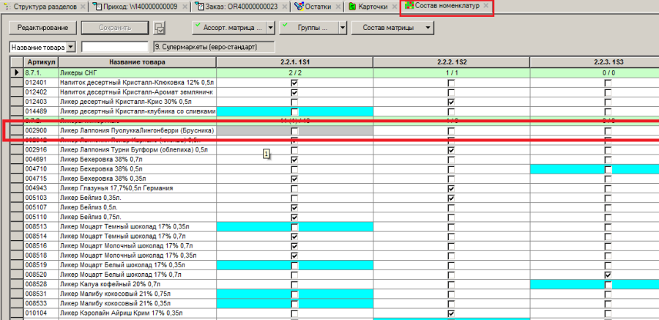Uncheck 1S2 for Лаппония Турни Бугформ (облепиха)
Image resolution: width=659 pixels, height=320 pixels.
point(451,150)
